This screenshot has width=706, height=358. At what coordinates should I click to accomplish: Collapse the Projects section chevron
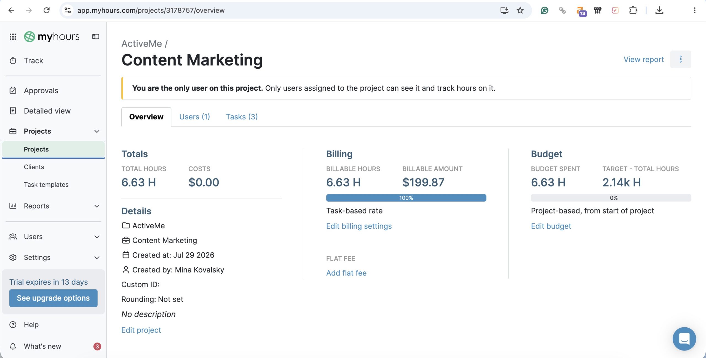tap(97, 131)
